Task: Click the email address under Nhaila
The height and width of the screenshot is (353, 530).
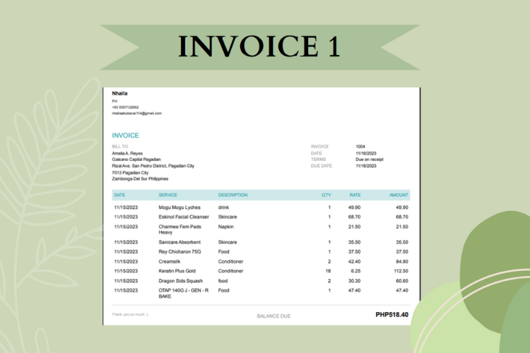Action: coord(137,114)
